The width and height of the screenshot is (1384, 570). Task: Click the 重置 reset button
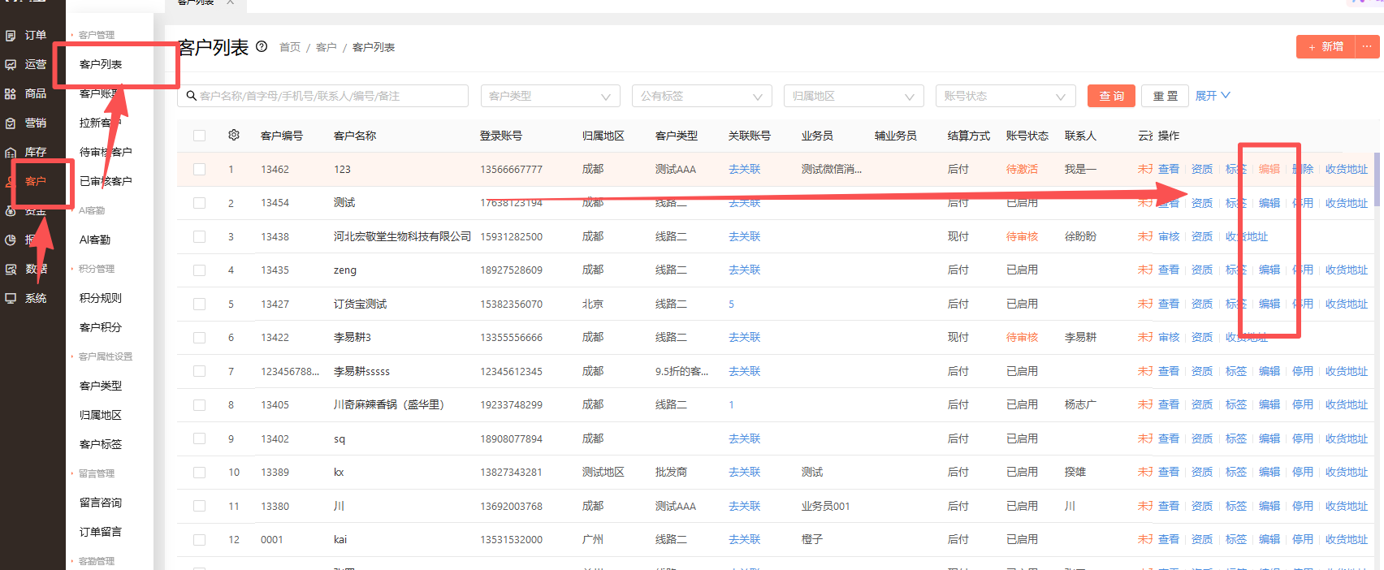coord(1166,96)
